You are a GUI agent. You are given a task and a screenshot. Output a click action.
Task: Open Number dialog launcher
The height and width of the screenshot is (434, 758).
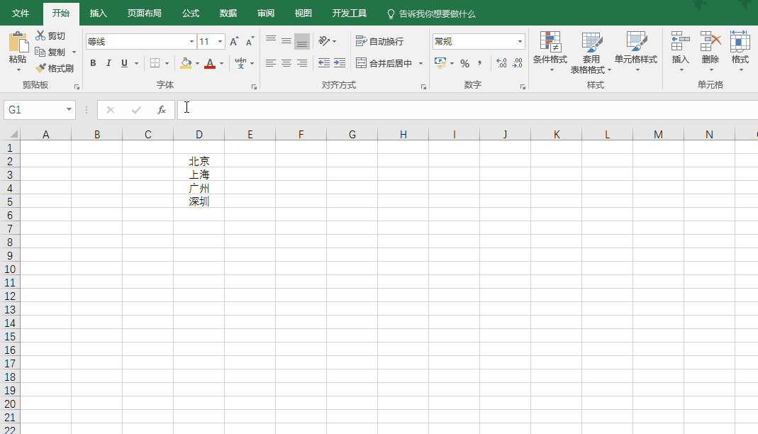tap(523, 87)
